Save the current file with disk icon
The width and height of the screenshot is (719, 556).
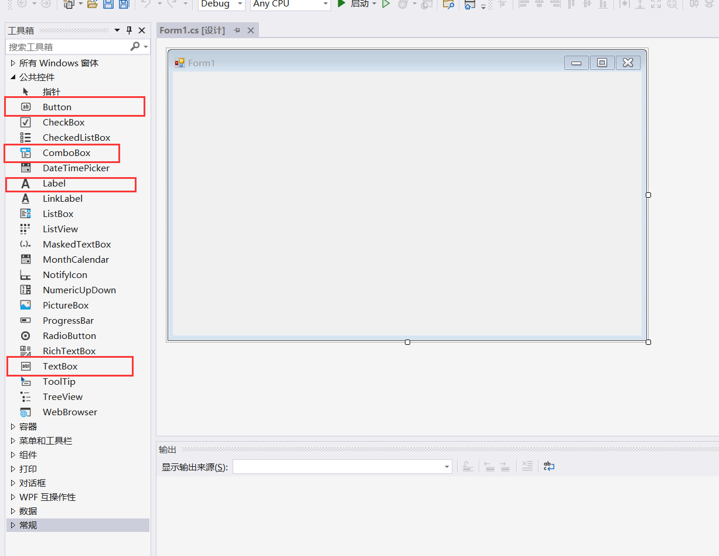point(108,4)
